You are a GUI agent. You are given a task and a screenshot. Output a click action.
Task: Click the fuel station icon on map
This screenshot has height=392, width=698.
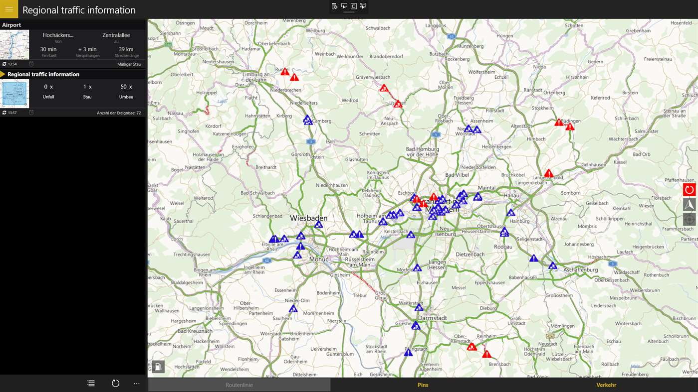coord(158,367)
